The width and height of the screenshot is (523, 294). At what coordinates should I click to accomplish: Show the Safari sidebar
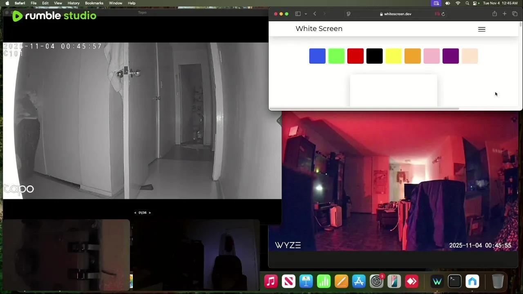pyautogui.click(x=298, y=14)
